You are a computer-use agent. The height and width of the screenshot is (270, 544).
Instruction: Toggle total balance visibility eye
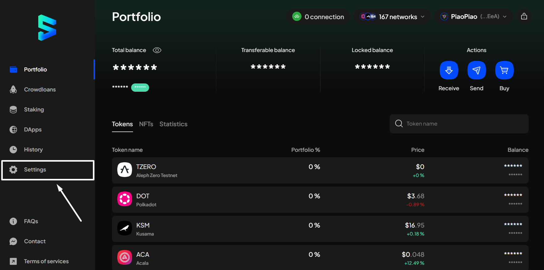pos(157,50)
